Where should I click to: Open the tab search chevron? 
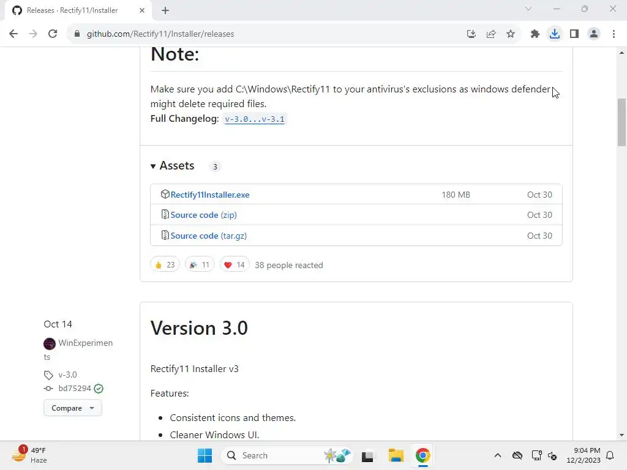(x=528, y=9)
